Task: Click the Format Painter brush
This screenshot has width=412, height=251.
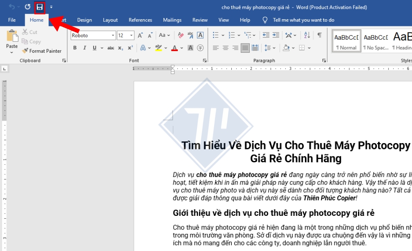Action: 41,51
